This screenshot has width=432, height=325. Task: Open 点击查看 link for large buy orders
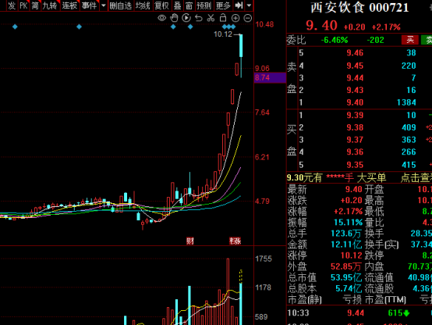click(x=416, y=178)
